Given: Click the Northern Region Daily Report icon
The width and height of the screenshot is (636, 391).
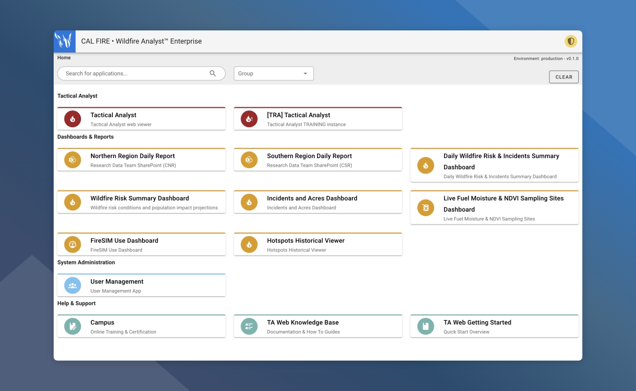Looking at the screenshot, I should tap(73, 160).
